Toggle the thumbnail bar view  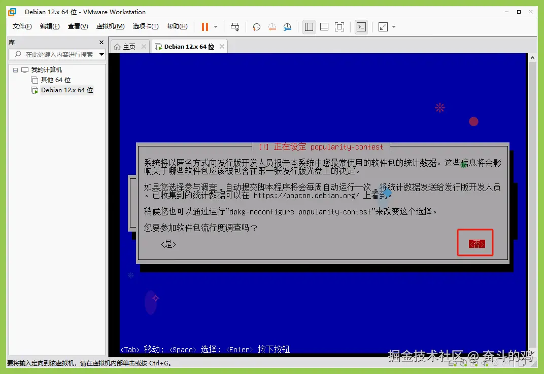[324, 27]
